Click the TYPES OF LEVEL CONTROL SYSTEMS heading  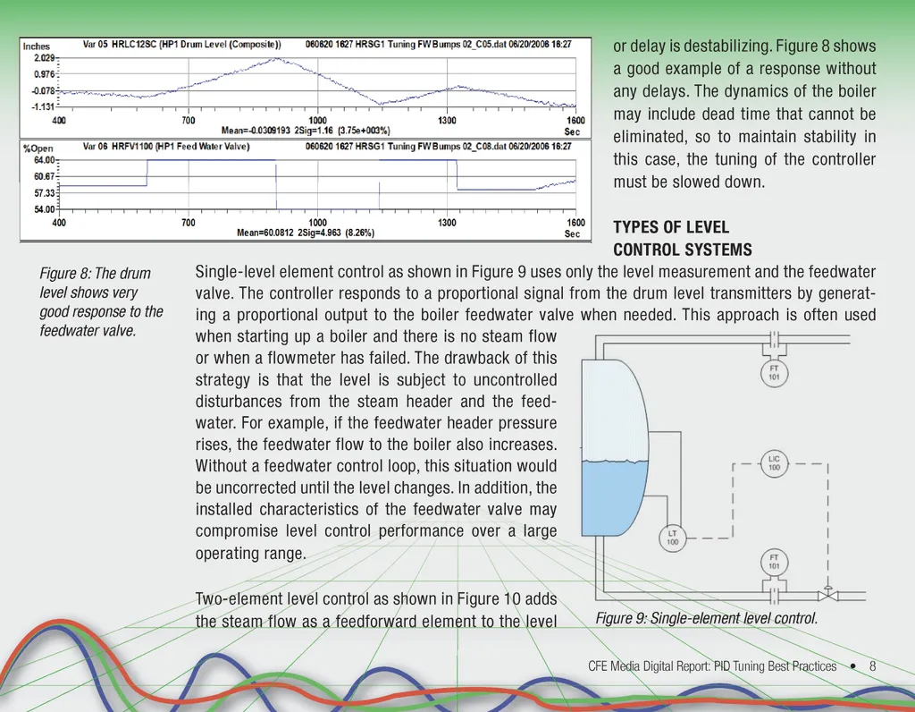[683, 239]
